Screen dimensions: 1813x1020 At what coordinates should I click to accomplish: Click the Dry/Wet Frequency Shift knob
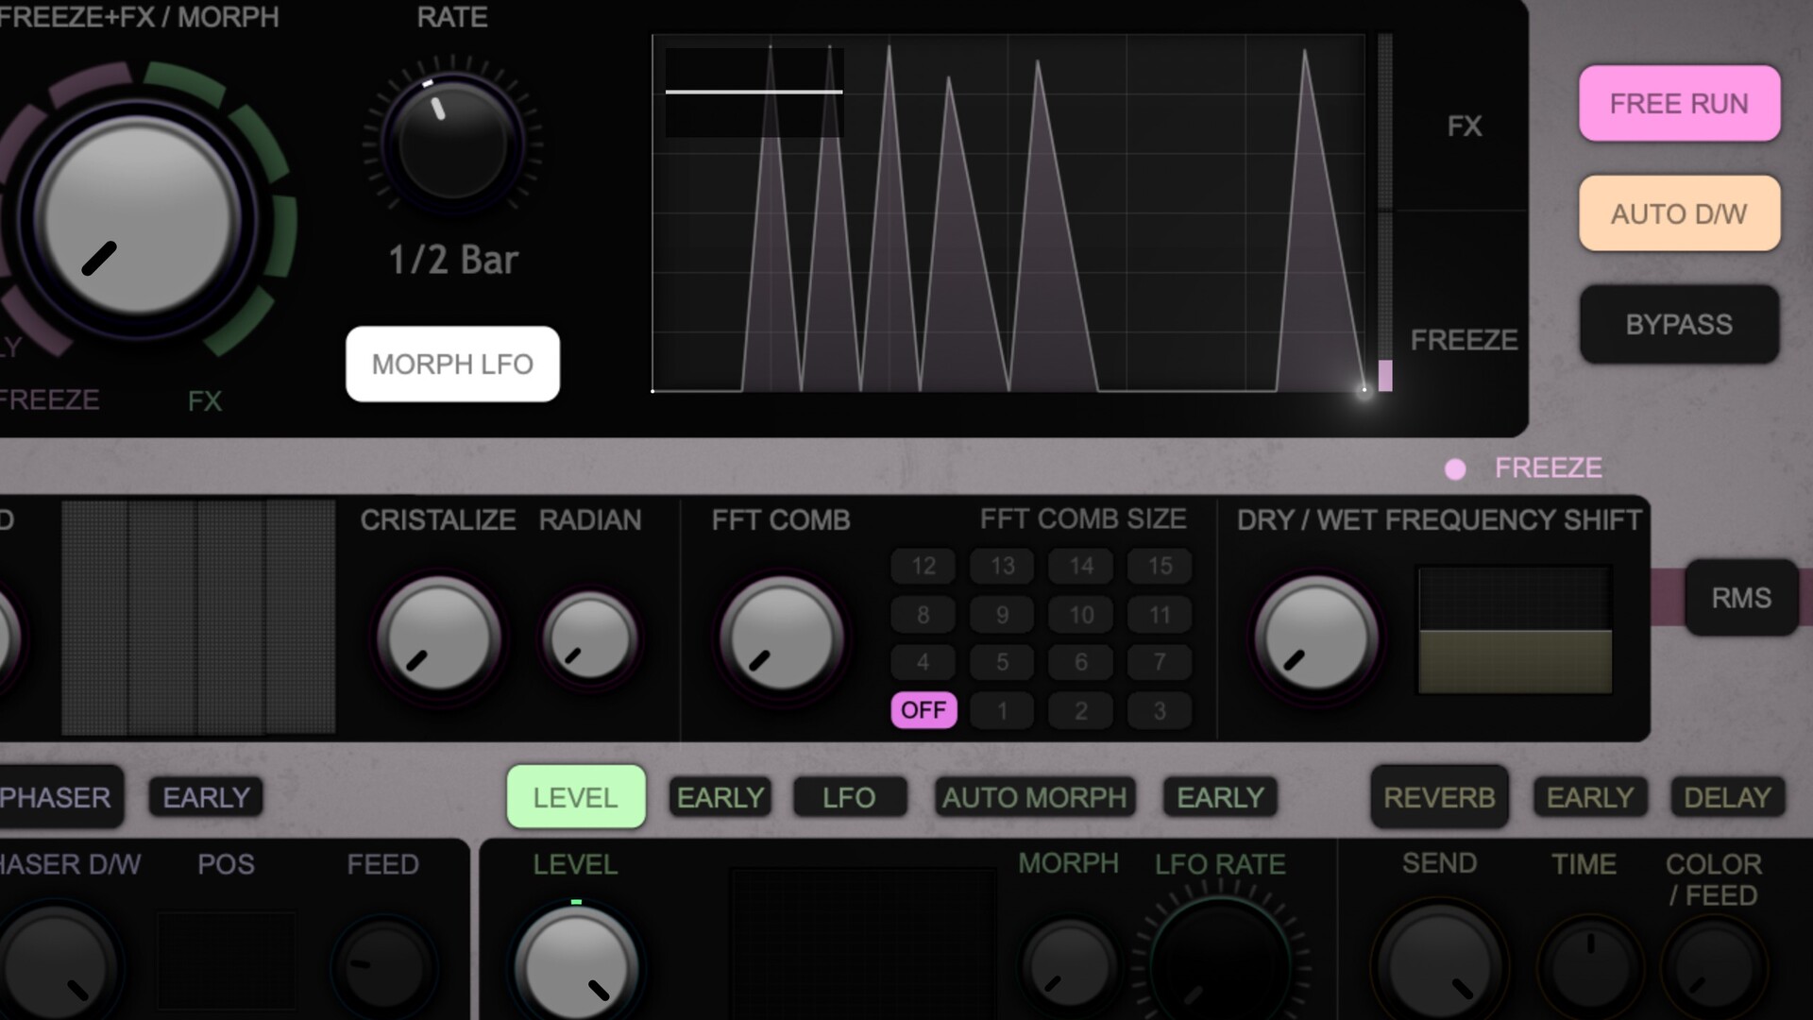pyautogui.click(x=1315, y=637)
